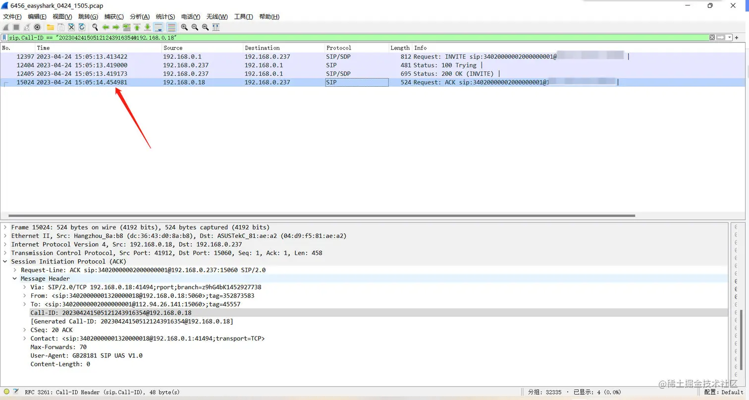Open capture options gear icon
This screenshot has width=749, height=400.
coord(37,27)
